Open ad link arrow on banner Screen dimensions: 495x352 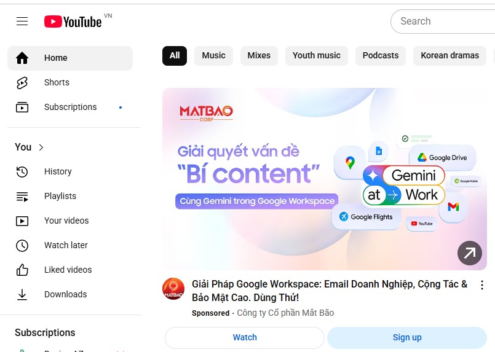(469, 253)
